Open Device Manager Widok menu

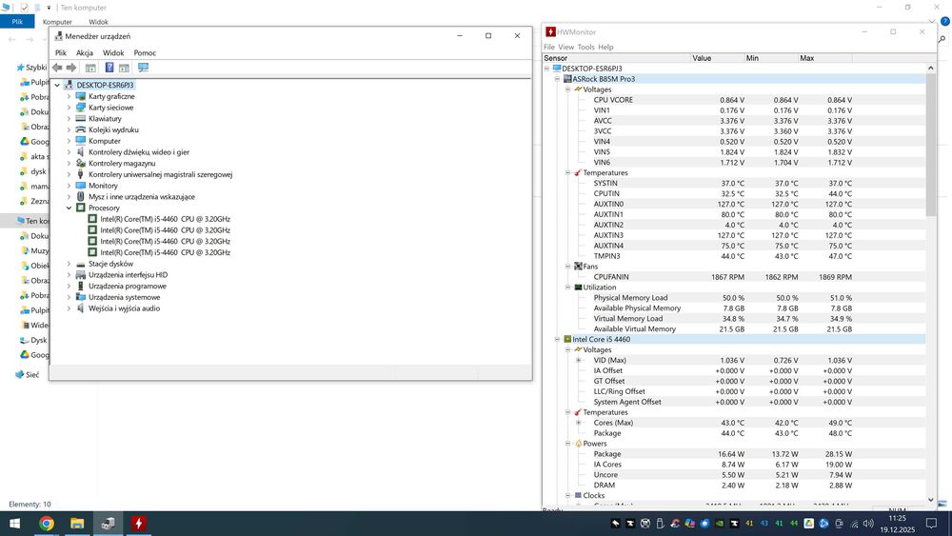pyautogui.click(x=113, y=52)
